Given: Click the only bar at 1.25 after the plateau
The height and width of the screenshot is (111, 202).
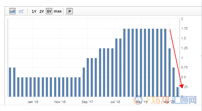Looking at the screenshot, I should click(169, 72).
